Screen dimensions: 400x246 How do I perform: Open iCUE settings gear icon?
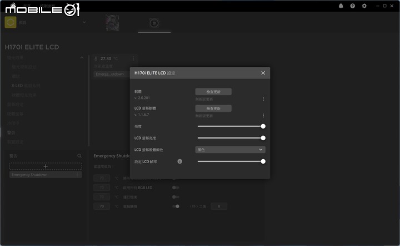364,6
